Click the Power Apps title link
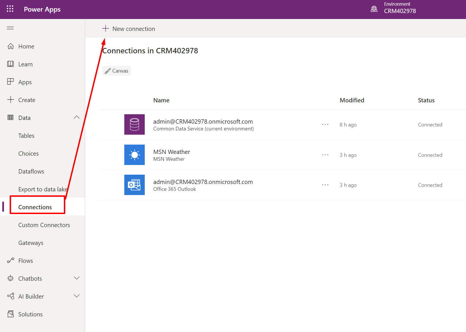 click(x=42, y=9)
